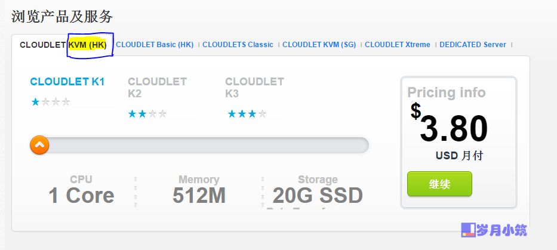Open the CLOUDLET KVM (SG) tab

(319, 45)
